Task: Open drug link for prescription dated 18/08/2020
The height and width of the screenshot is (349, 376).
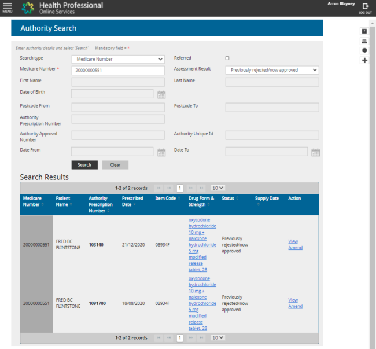Action: [x=202, y=303]
